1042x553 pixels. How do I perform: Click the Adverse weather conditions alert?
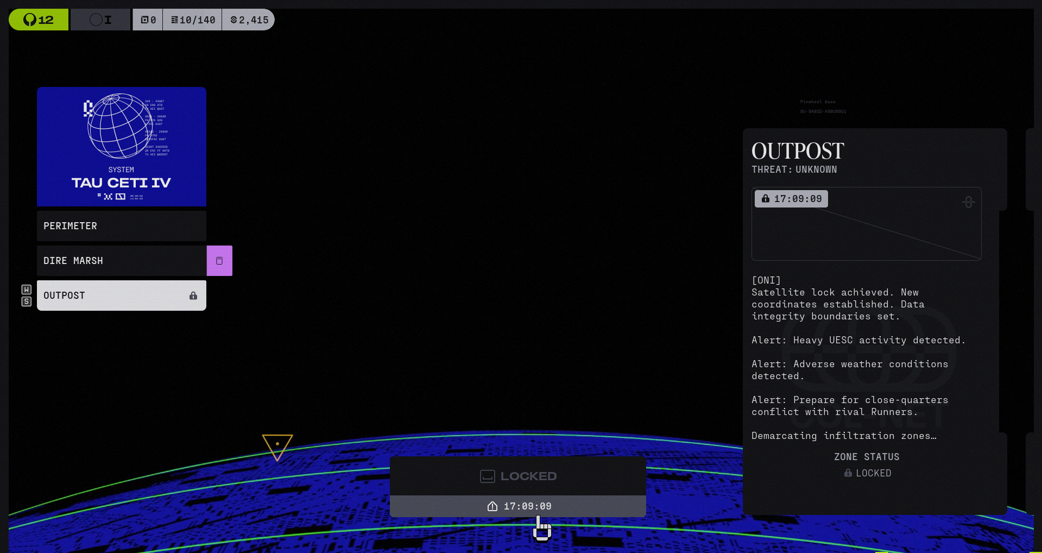point(850,370)
